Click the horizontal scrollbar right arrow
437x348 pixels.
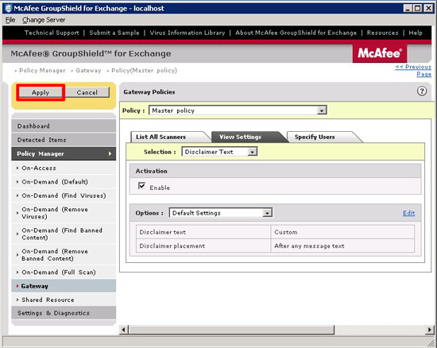coord(429,330)
